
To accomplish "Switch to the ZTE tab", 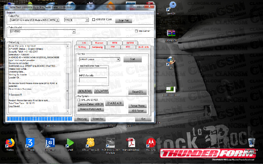I will coord(113,47).
